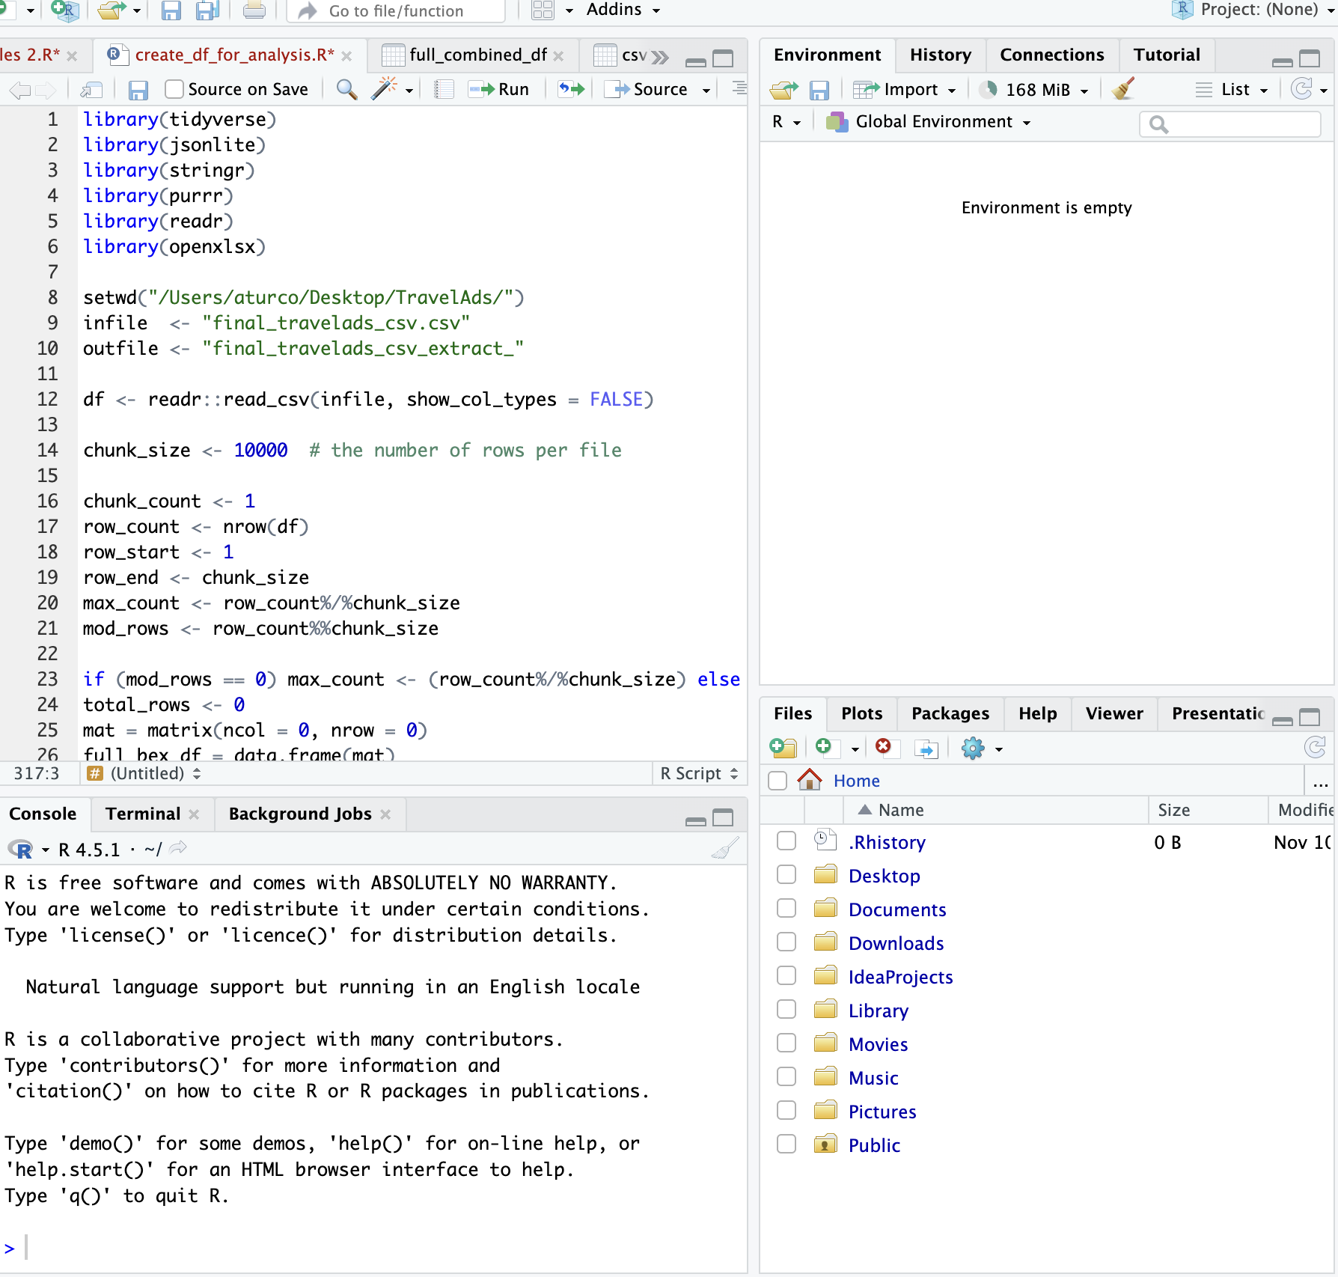Click the new folder icon in Files pane

click(783, 748)
